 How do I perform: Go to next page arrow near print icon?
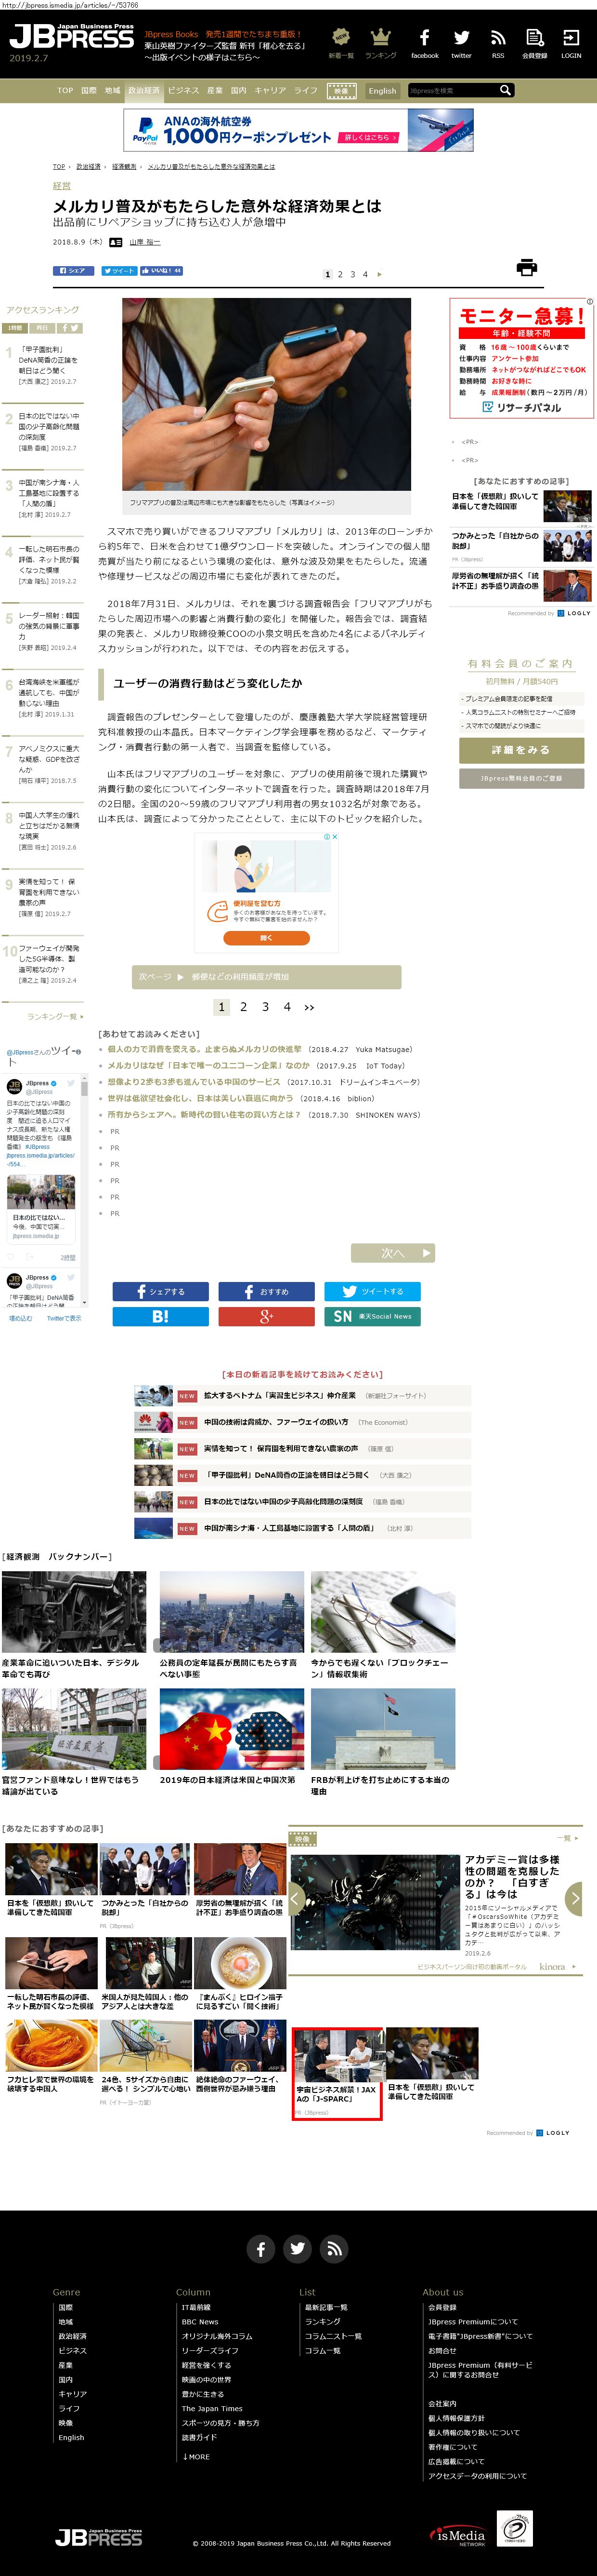[x=379, y=274]
